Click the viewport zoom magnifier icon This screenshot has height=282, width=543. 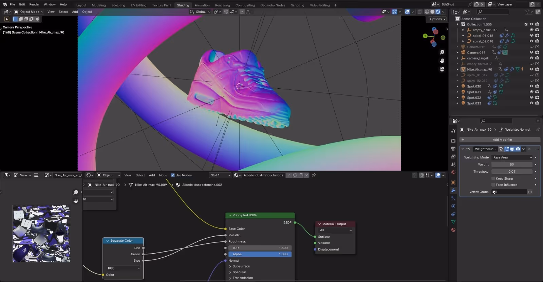[x=442, y=52]
